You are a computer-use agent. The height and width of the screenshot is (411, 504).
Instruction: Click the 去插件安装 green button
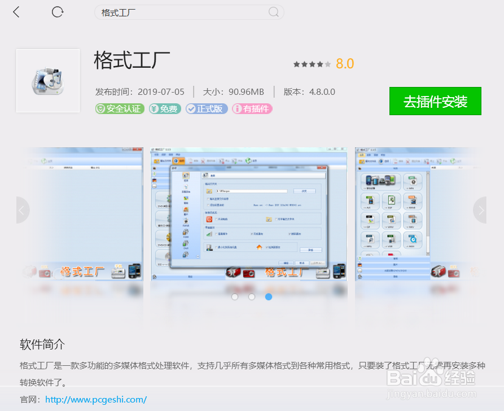click(435, 101)
